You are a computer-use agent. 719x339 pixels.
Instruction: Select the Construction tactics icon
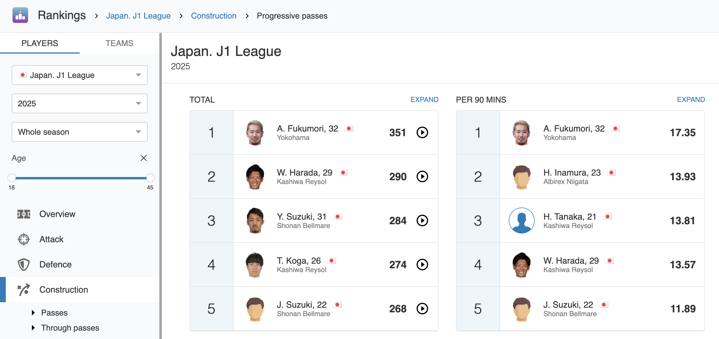[24, 290]
